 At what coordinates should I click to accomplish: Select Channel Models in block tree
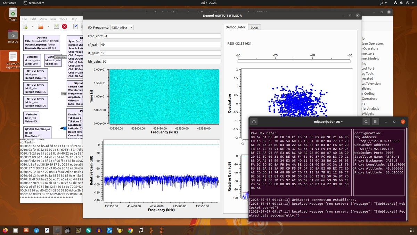tap(370, 58)
